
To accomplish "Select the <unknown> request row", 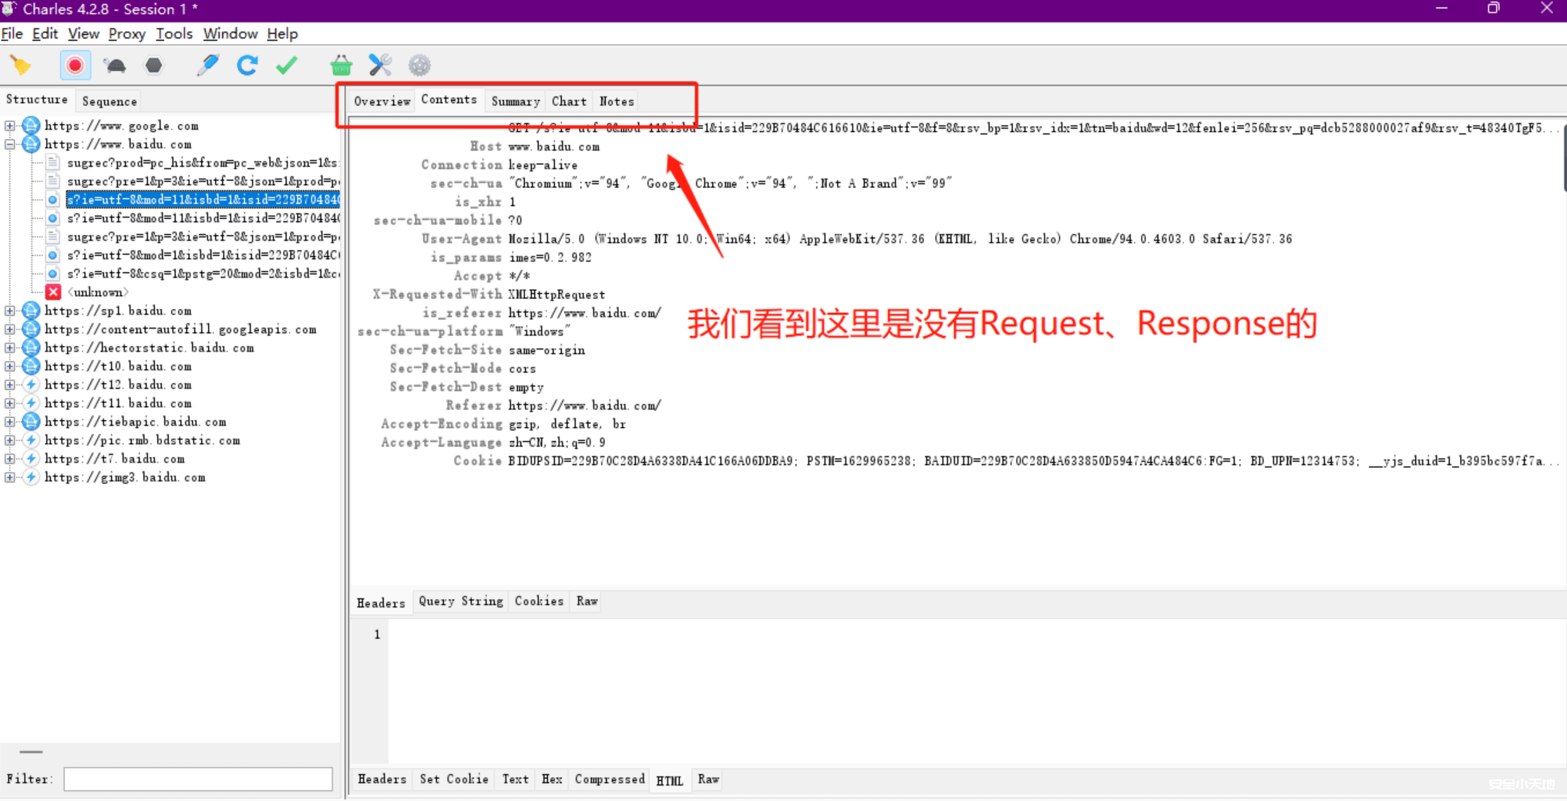I will (98, 292).
